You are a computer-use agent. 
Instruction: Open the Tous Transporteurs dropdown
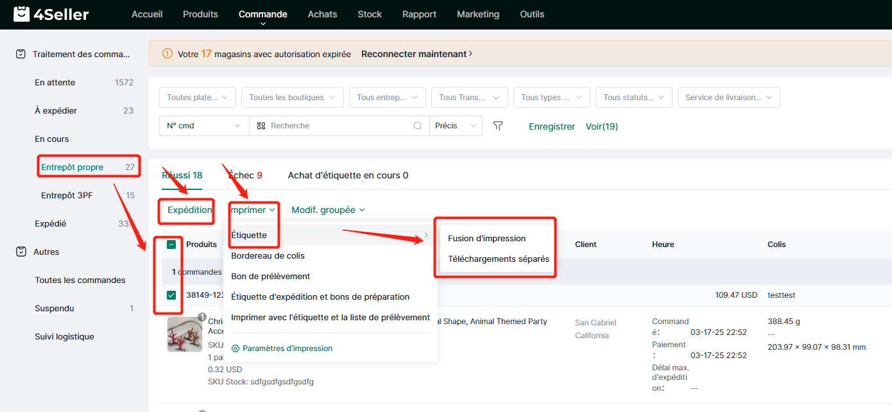click(470, 98)
